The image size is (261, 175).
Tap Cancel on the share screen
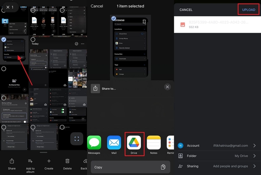click(x=97, y=6)
